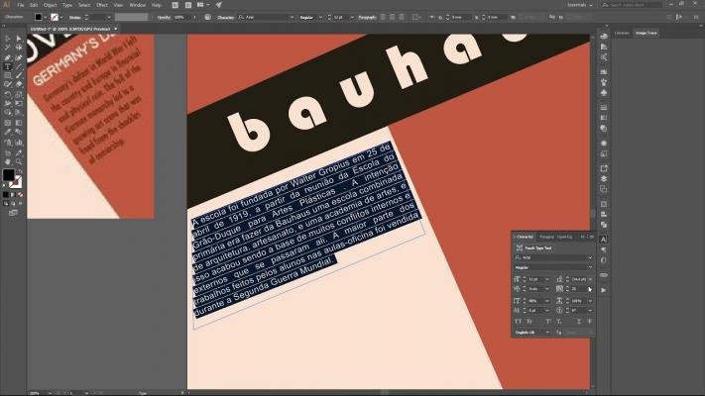This screenshot has height=396, width=705.
Task: Click the Stock icon in menu bar
Action: (x=188, y=5)
